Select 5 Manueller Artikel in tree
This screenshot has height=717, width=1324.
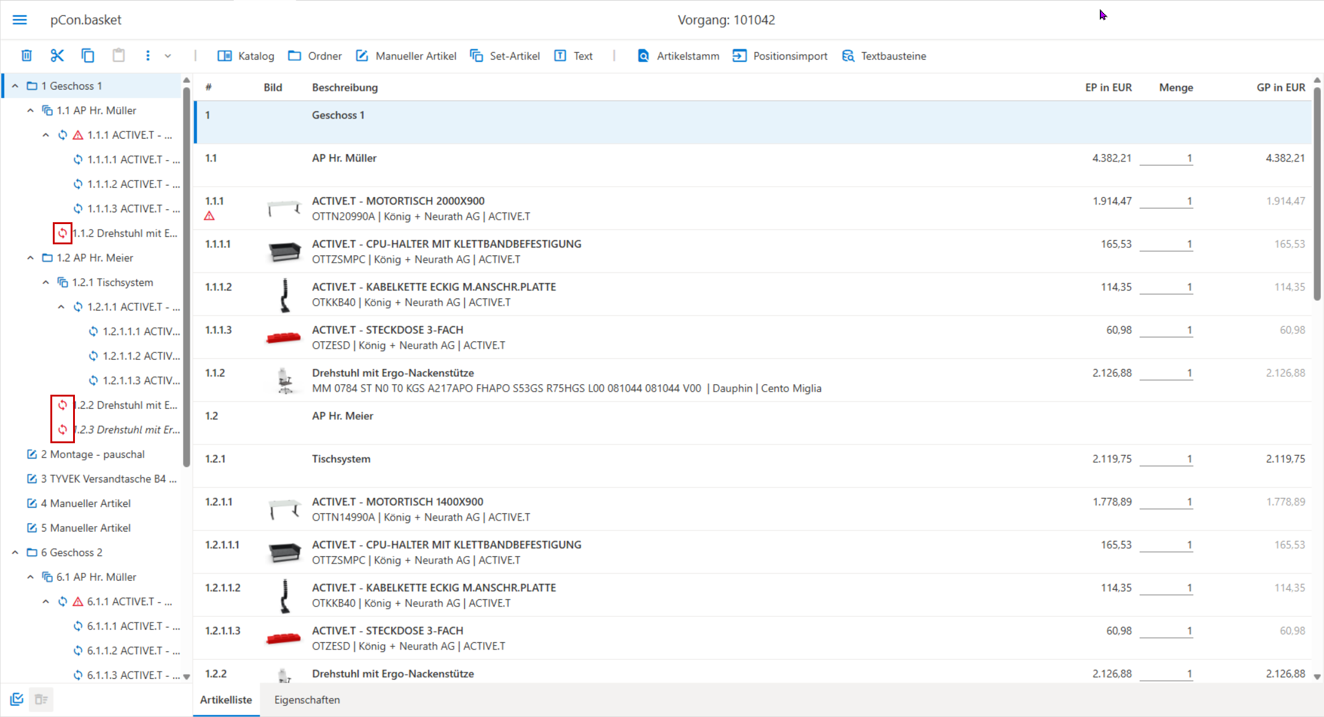click(80, 528)
